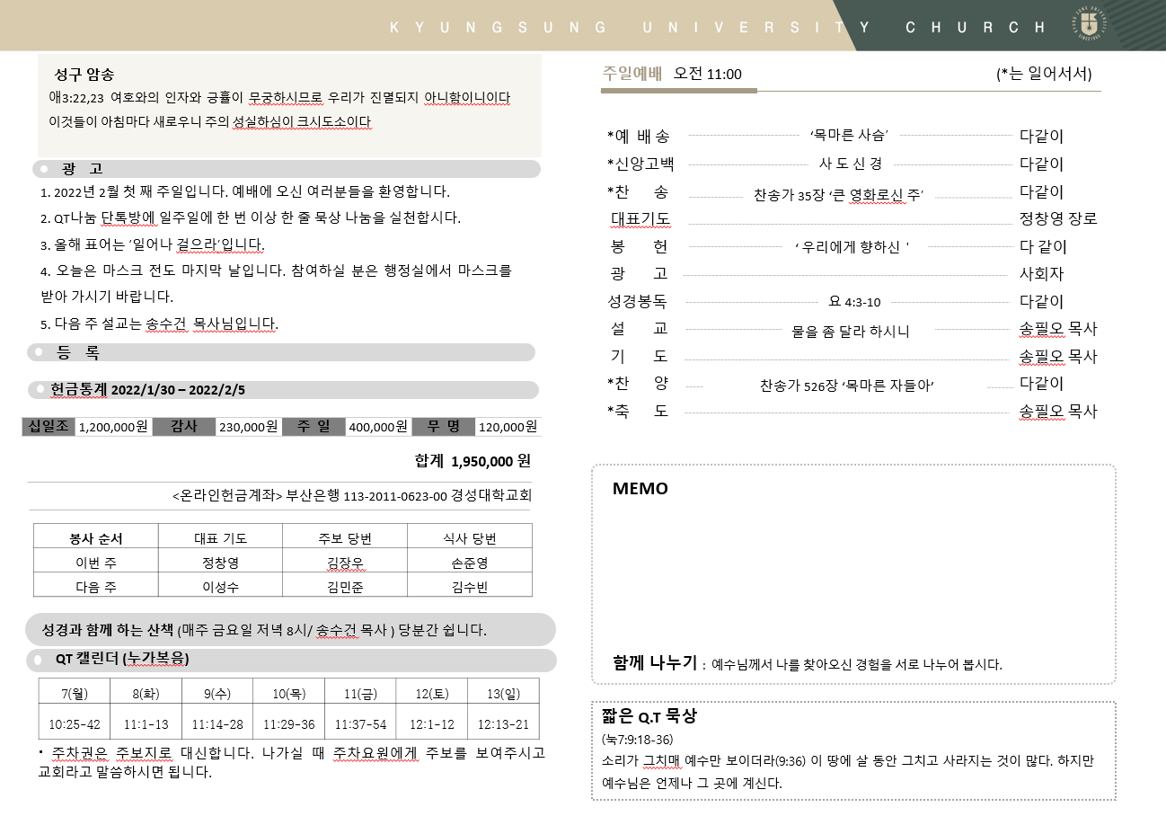Select the '광 고' section heading
Viewport: 1166px width, 825px height.
coord(82,169)
